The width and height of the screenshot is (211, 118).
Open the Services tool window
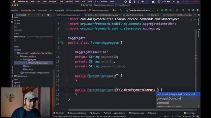95,113
